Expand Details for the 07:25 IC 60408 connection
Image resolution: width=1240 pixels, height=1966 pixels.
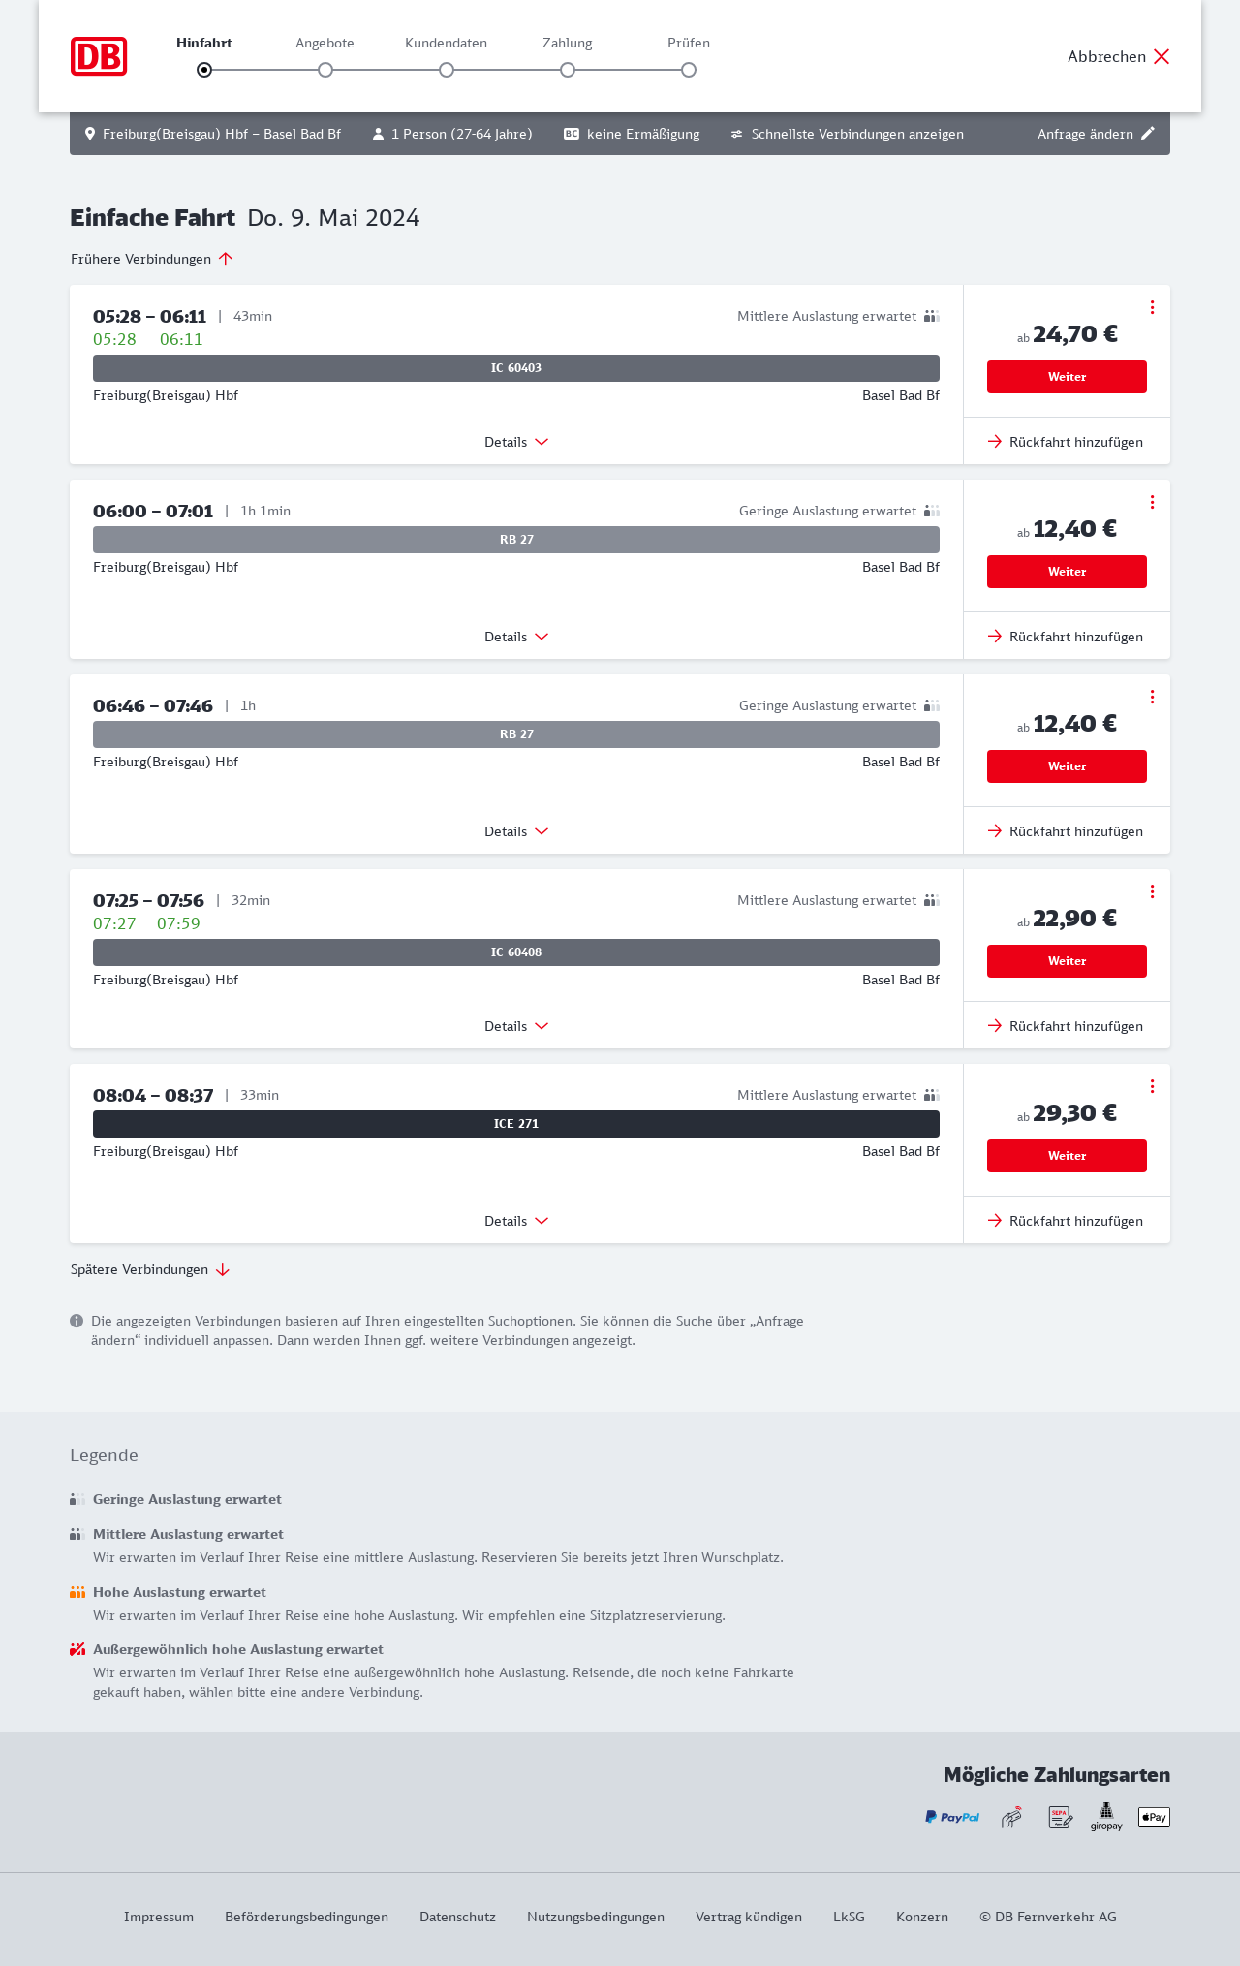[x=516, y=1026]
